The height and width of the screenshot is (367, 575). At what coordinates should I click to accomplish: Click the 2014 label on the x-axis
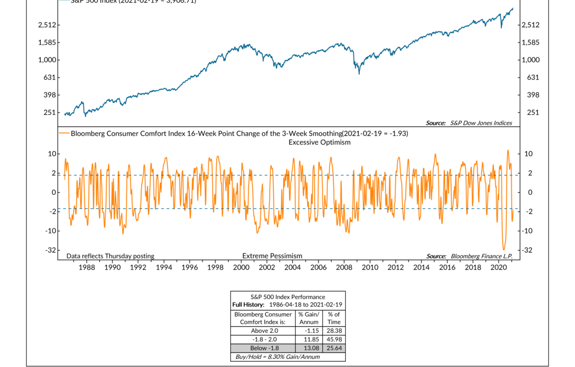pos(421,268)
